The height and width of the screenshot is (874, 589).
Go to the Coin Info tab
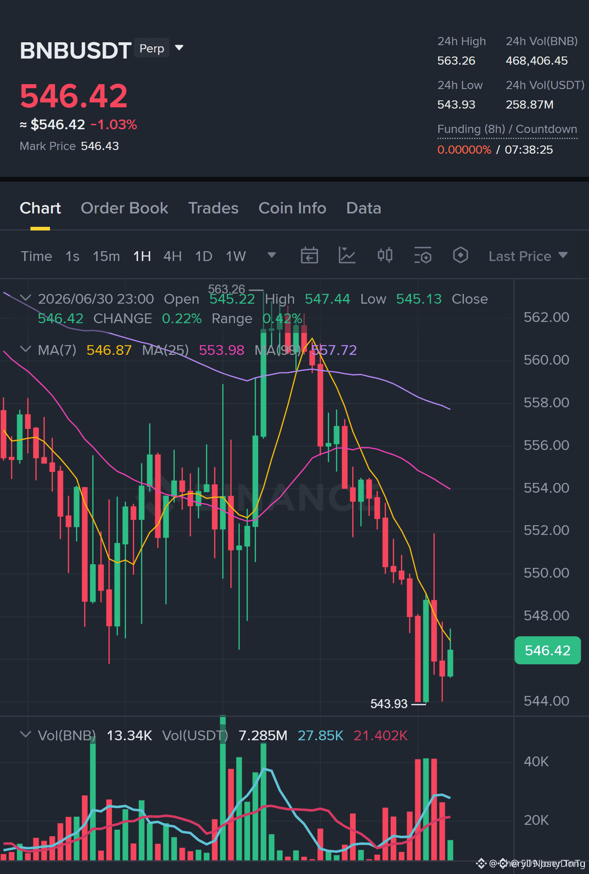tap(292, 208)
